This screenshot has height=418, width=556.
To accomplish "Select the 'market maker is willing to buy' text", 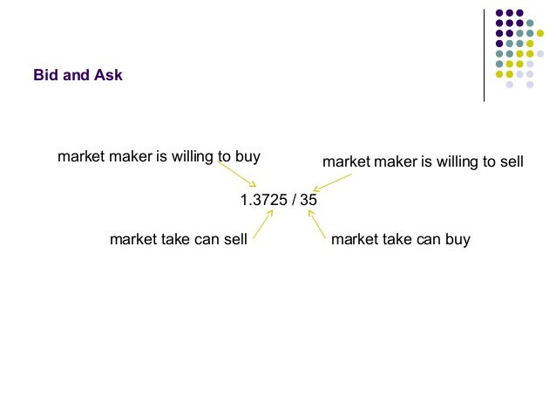I will [159, 156].
